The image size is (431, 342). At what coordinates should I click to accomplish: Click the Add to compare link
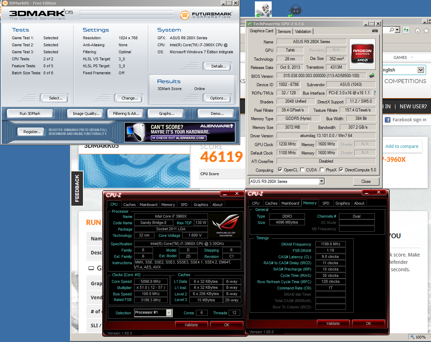(402, 146)
